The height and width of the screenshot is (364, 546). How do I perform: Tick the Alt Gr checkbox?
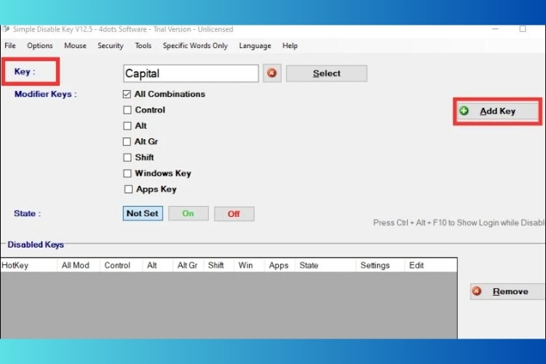click(127, 142)
